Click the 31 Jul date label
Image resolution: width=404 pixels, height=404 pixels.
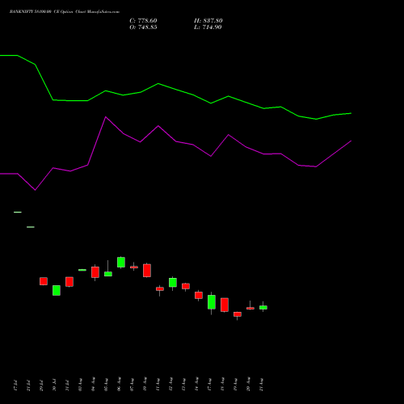67,385
